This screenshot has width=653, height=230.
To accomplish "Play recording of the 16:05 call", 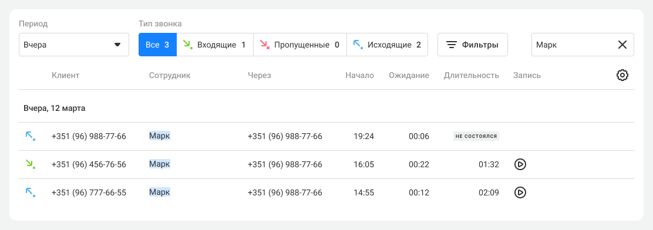I will [520, 165].
